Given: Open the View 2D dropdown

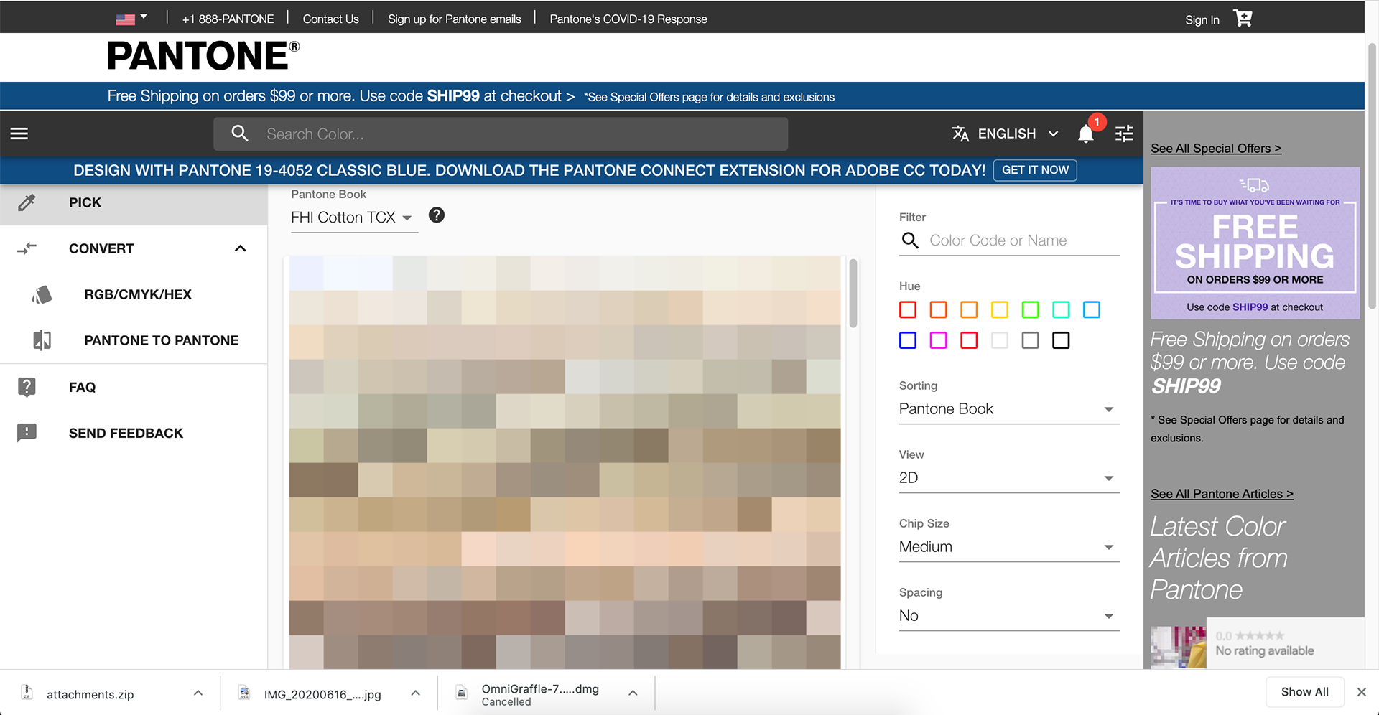Looking at the screenshot, I should [x=1009, y=478].
